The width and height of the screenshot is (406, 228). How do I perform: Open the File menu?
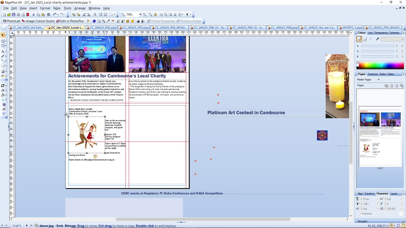[6, 8]
